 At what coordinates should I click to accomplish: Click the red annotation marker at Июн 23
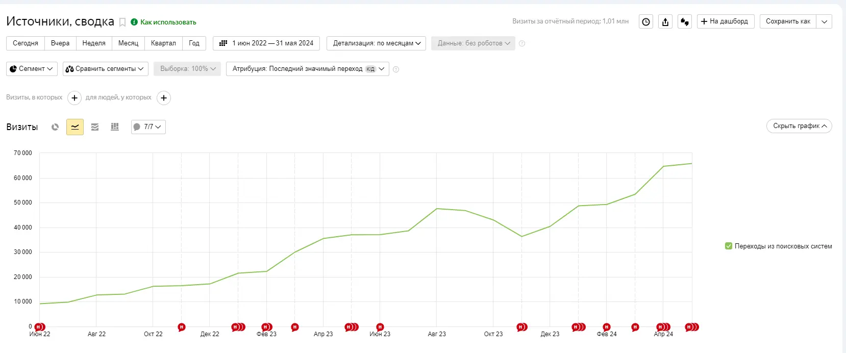(380, 327)
